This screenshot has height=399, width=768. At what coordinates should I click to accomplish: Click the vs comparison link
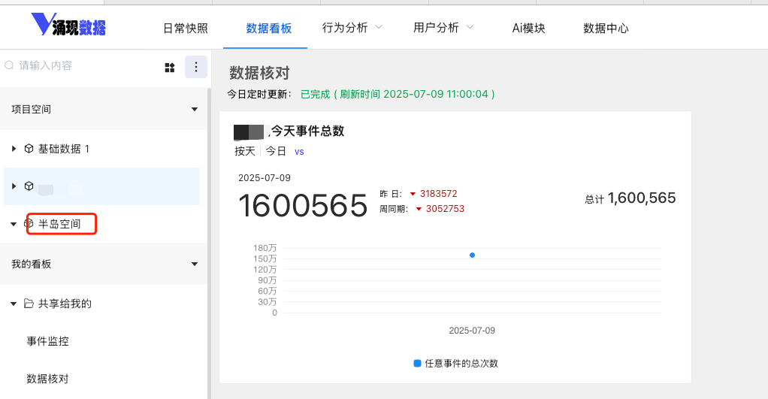pos(299,152)
